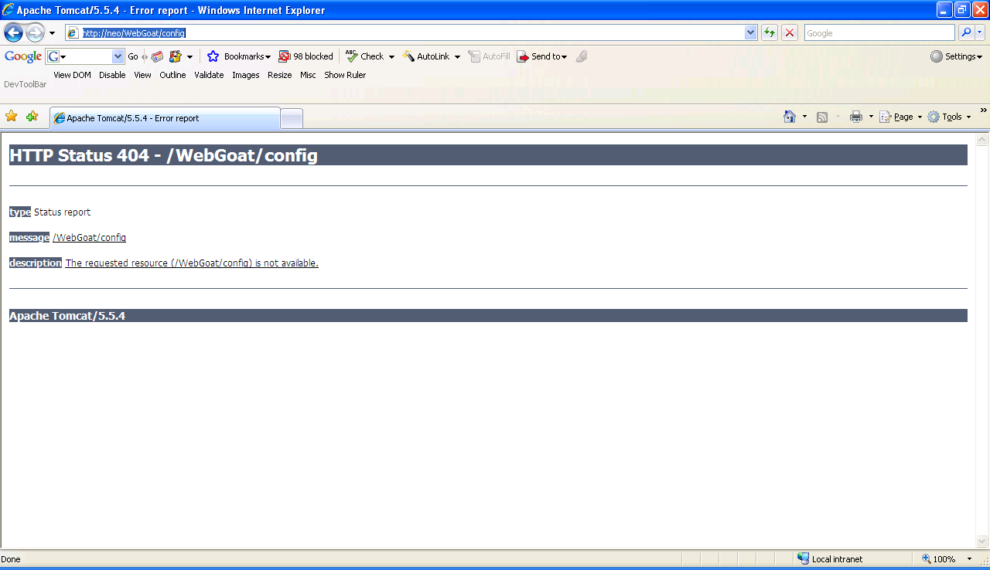This screenshot has height=570, width=990.
Task: Open the View DOM menu item
Action: [72, 75]
